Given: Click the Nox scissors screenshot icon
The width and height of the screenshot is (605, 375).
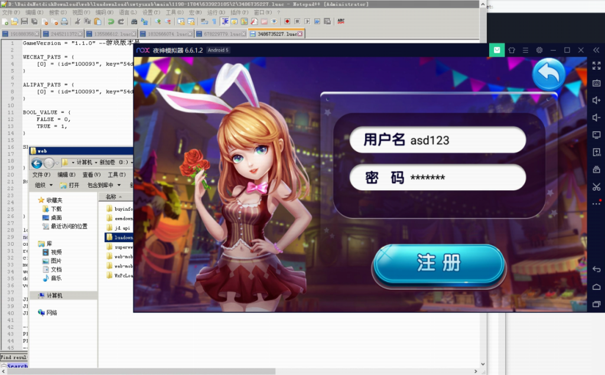Looking at the screenshot, I should click(x=596, y=187).
